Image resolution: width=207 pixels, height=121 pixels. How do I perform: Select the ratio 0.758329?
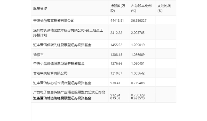138,95
